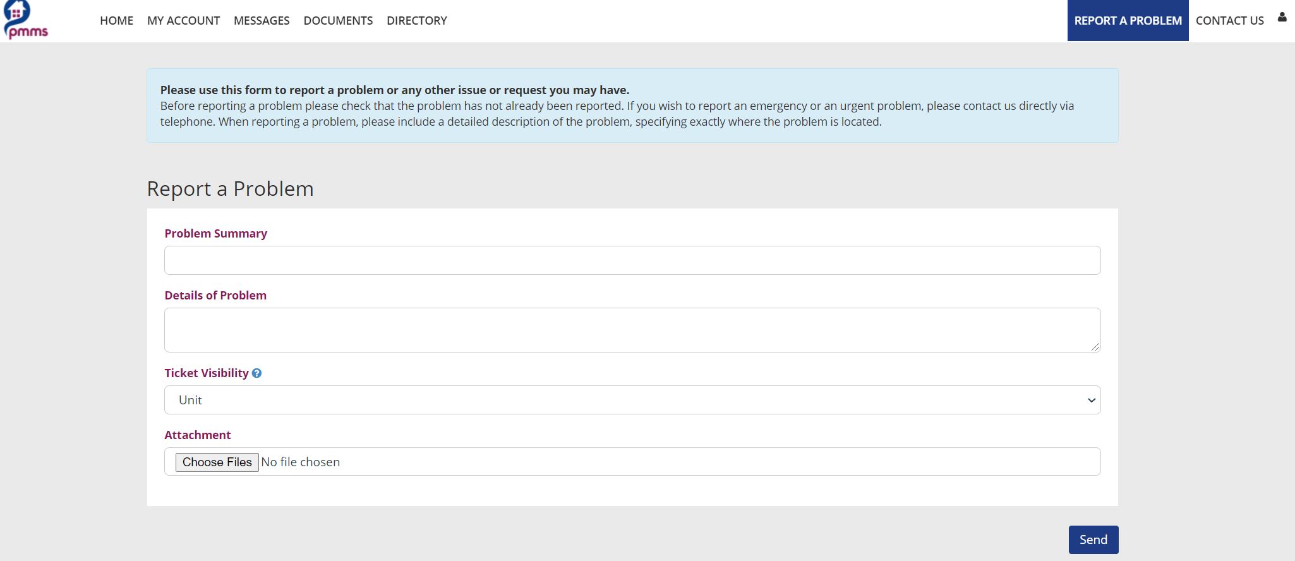The height and width of the screenshot is (561, 1295).
Task: Navigate to DOCUMENTS
Action: click(338, 21)
